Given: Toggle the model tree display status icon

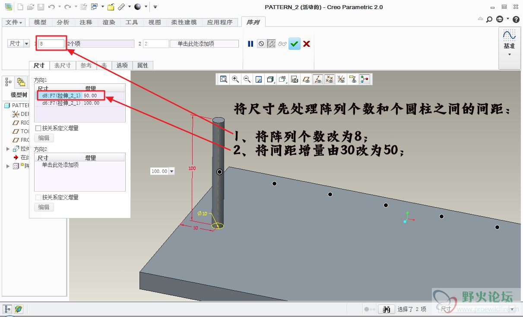Looking at the screenshot, I should point(8,309).
